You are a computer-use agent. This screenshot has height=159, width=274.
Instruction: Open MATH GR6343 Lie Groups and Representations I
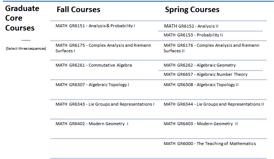click(105, 104)
